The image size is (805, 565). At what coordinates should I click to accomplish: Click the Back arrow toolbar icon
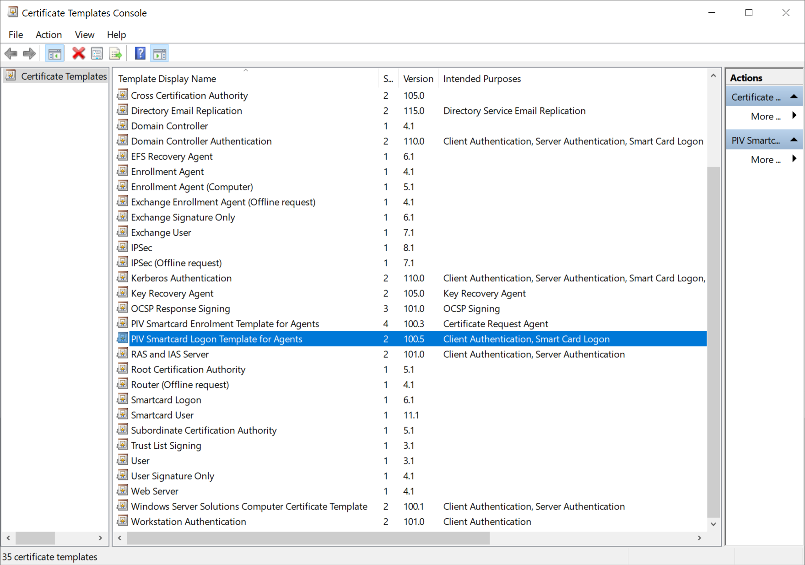[x=11, y=54]
